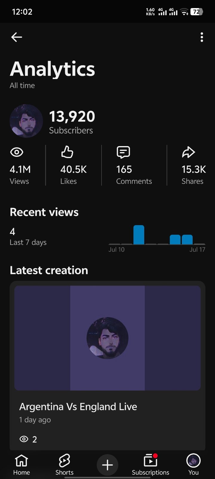Tap the plus create button

coord(107,465)
